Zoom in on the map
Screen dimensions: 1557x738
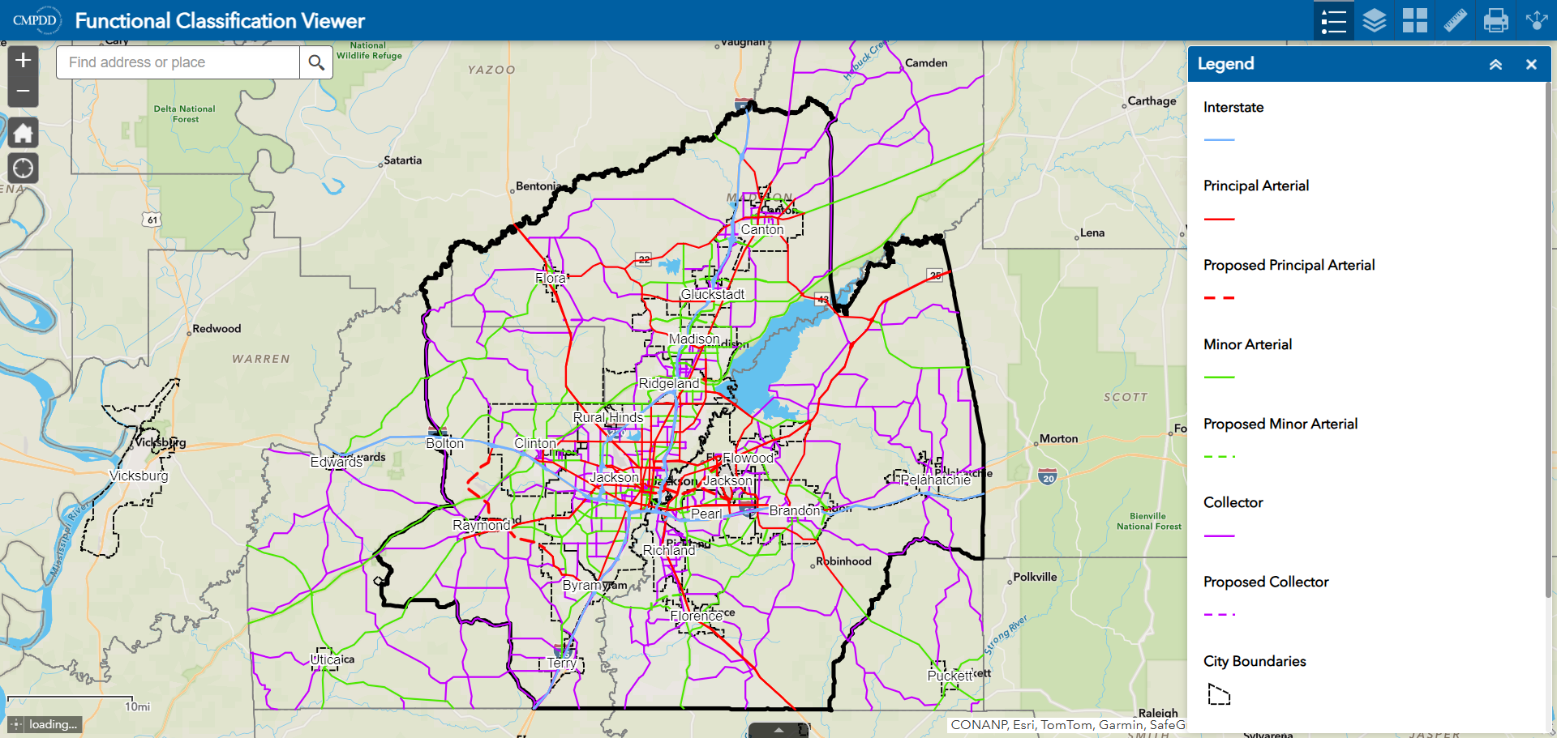pyautogui.click(x=24, y=60)
